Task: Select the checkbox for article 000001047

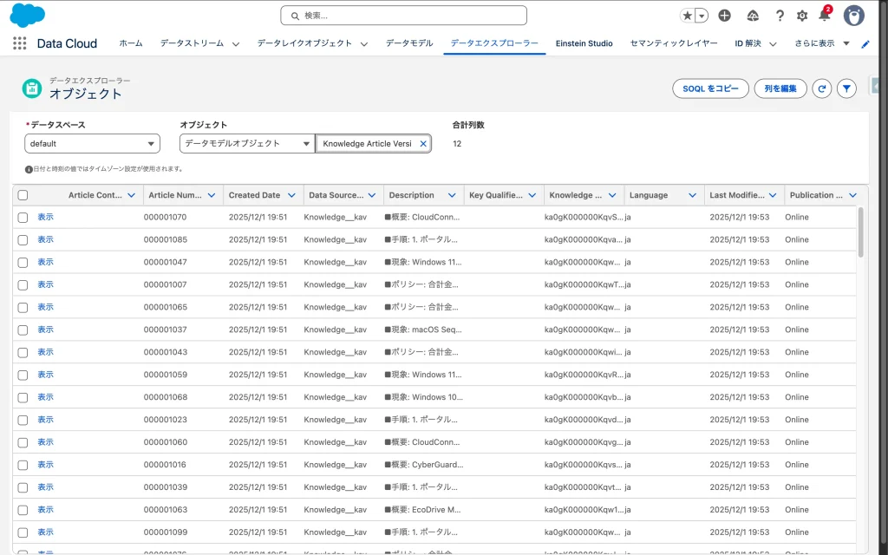Action: coord(23,262)
